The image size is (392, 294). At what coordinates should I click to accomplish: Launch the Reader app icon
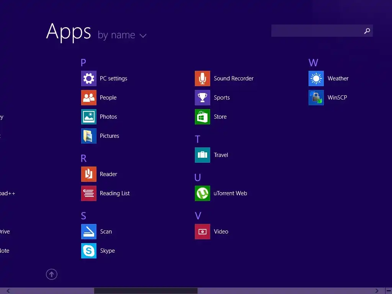[x=88, y=174]
